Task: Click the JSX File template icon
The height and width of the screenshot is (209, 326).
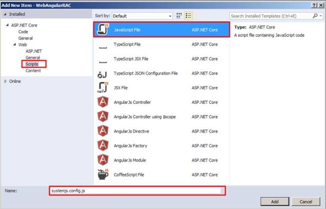Action: [103, 87]
